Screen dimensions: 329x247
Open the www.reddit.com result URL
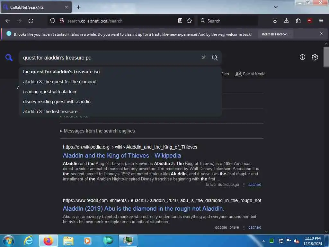coord(162,200)
